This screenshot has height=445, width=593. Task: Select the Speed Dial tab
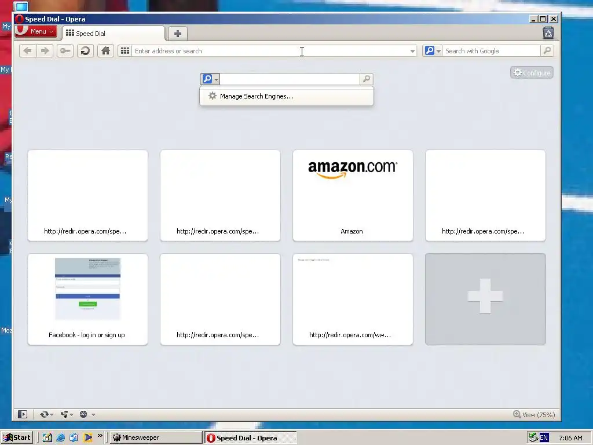pyautogui.click(x=113, y=33)
